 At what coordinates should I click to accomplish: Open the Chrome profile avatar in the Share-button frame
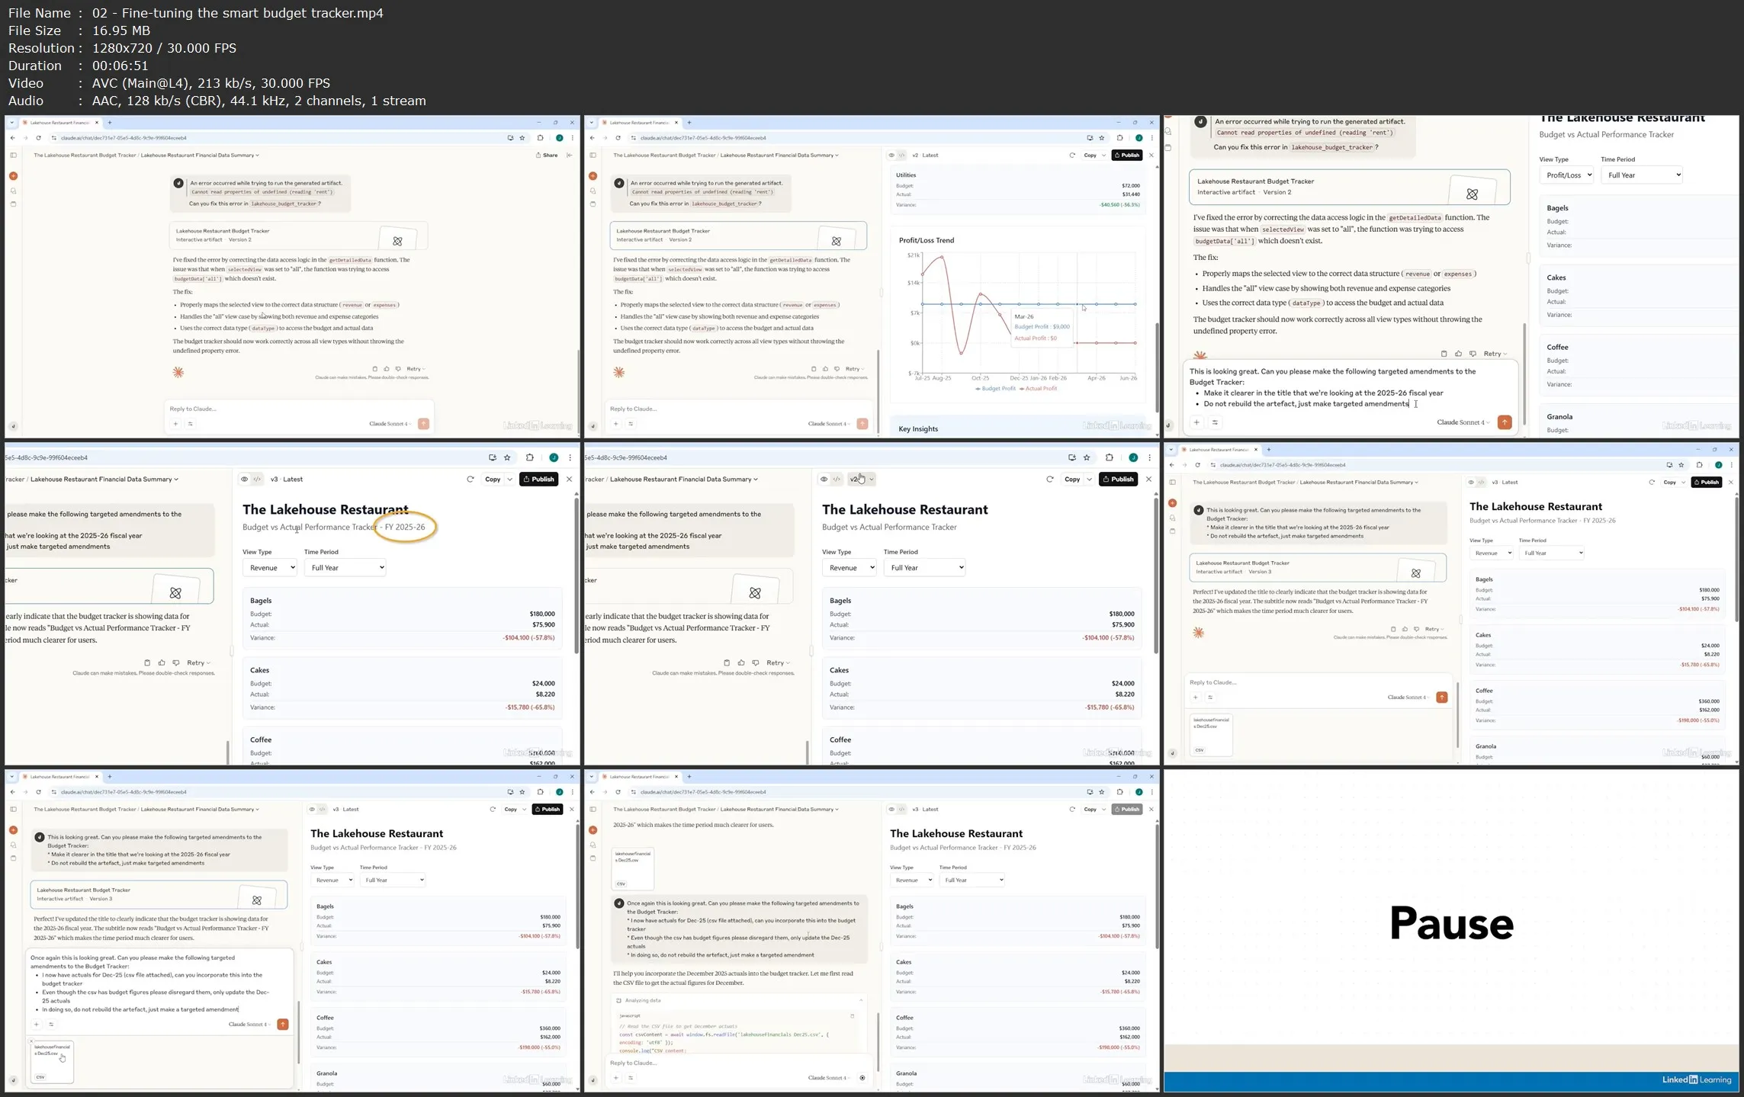(x=559, y=138)
